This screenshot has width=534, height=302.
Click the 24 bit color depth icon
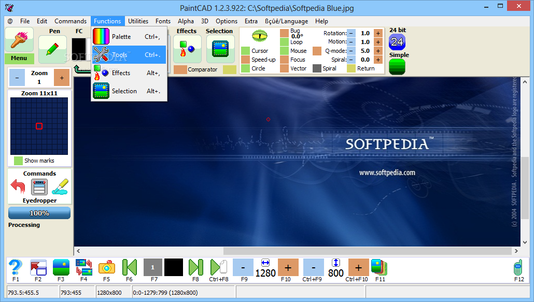pyautogui.click(x=397, y=42)
